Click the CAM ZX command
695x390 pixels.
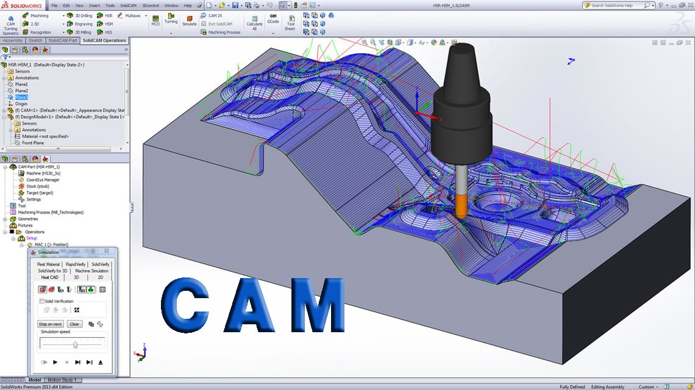coord(212,15)
